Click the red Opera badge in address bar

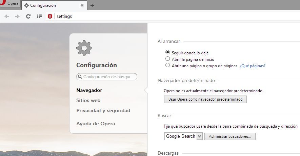coord(50,17)
